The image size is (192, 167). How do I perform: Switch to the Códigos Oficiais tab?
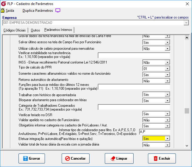tap(15, 30)
